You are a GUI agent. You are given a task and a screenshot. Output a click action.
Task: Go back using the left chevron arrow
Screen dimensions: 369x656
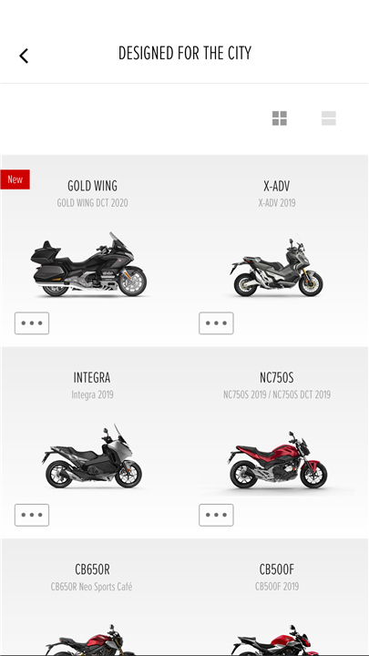(x=24, y=56)
